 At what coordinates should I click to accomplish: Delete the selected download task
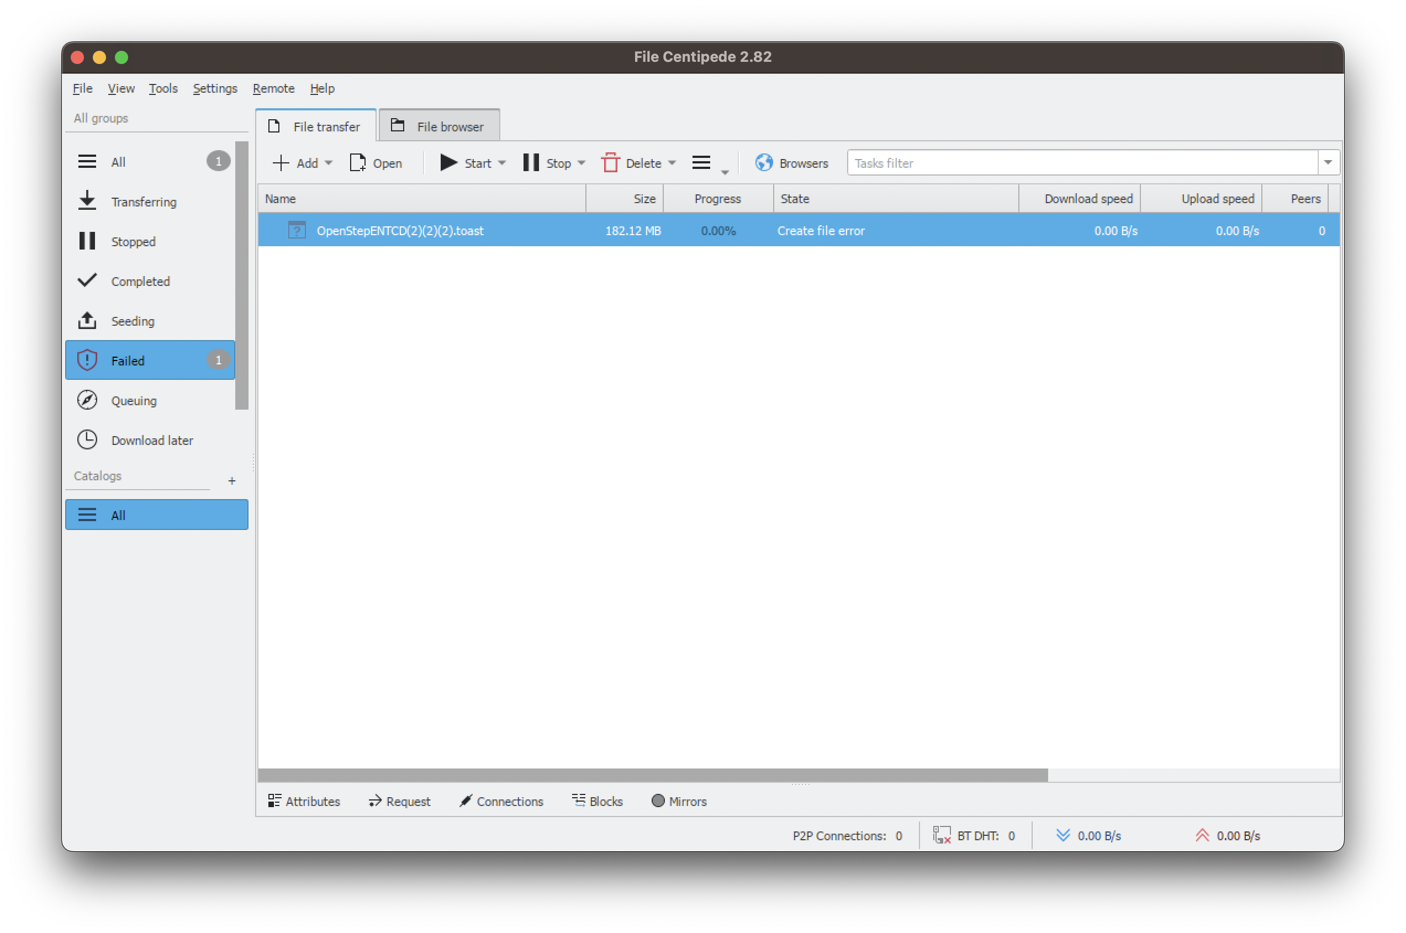(637, 163)
